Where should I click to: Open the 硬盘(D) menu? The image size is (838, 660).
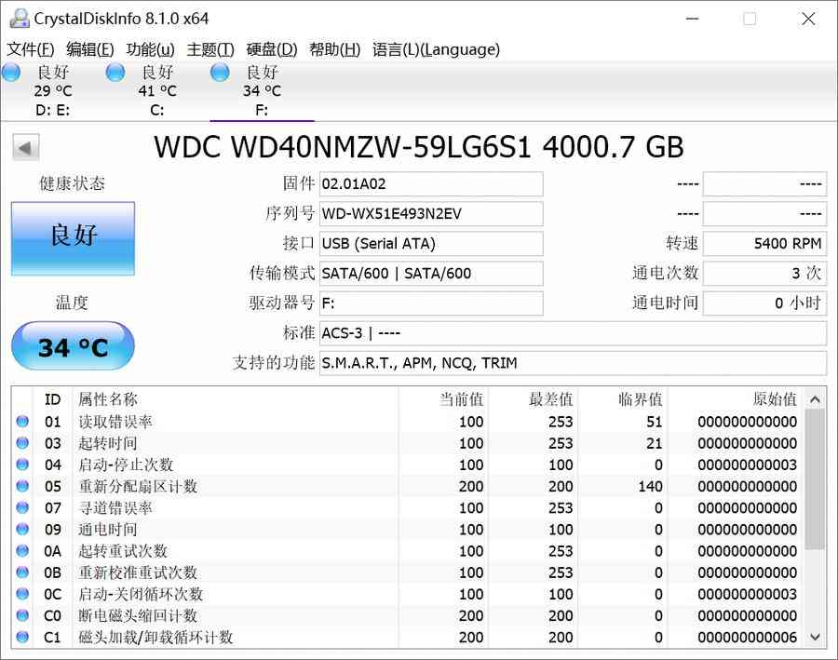pos(272,49)
